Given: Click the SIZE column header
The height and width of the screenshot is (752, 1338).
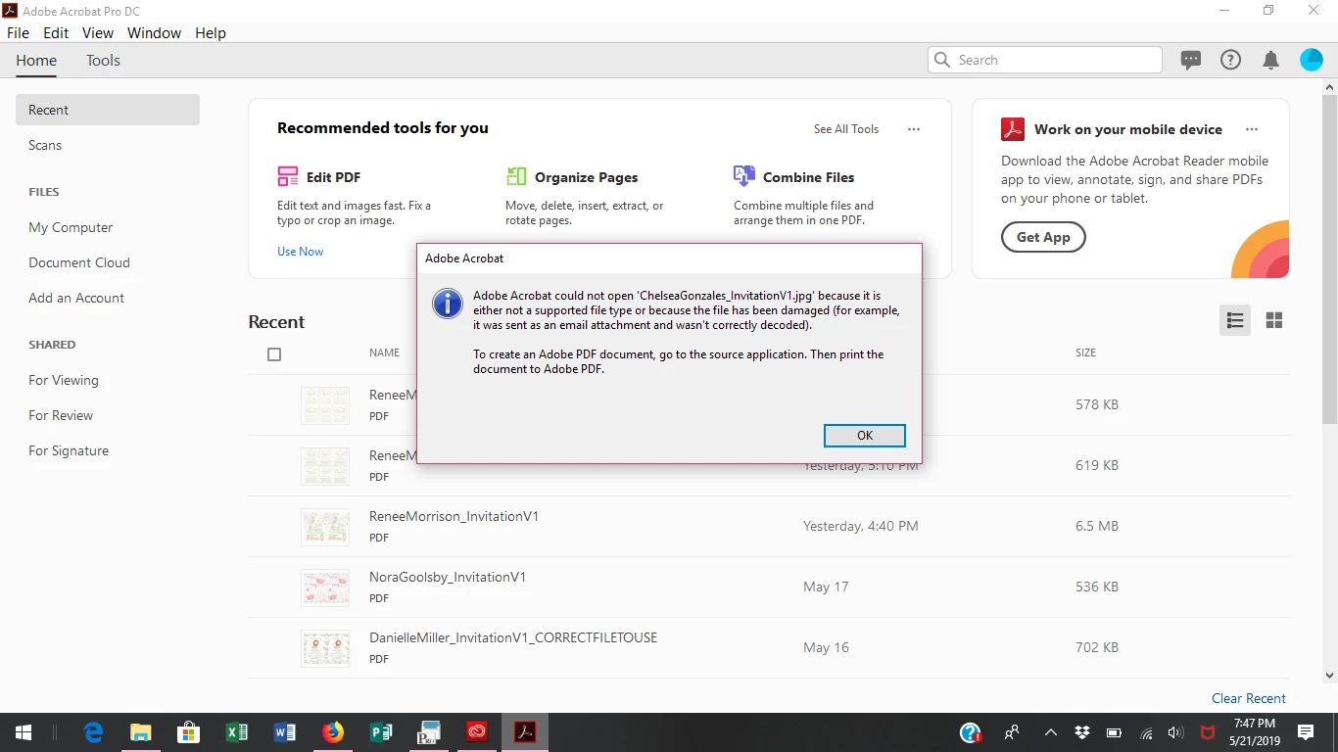Looking at the screenshot, I should tap(1085, 352).
